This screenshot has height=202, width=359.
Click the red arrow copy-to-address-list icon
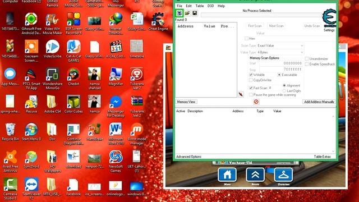(241, 94)
